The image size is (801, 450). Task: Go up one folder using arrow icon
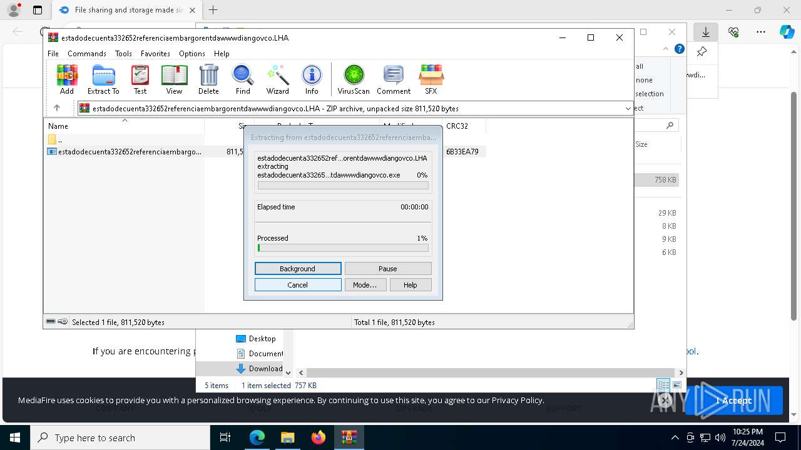tap(57, 108)
